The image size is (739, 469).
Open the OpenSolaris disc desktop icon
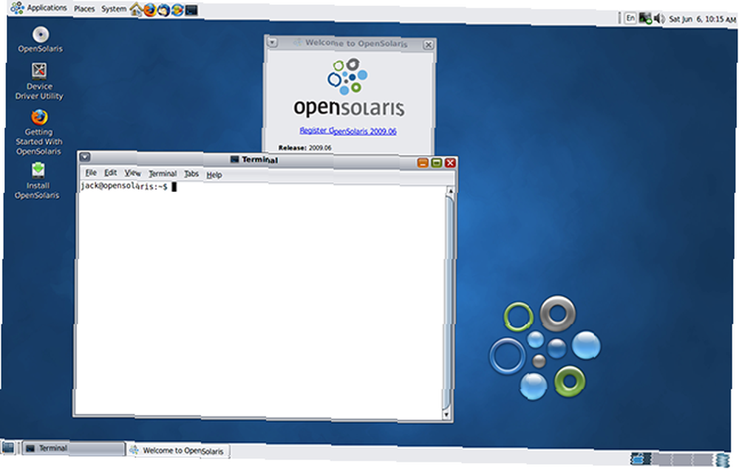tap(41, 40)
